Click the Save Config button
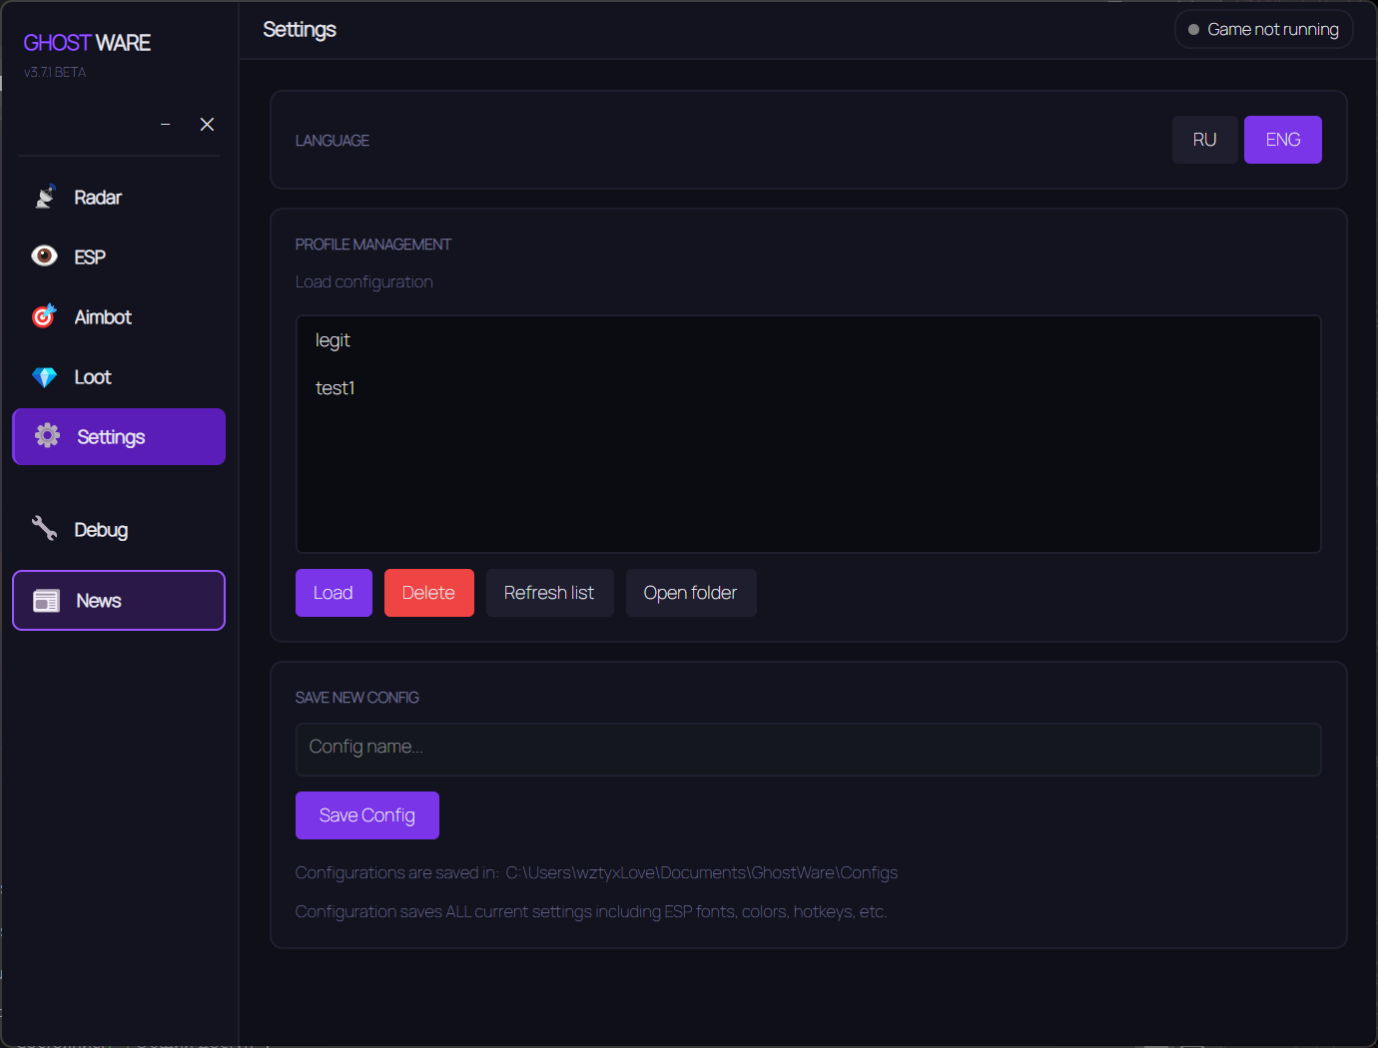This screenshot has width=1378, height=1048. coord(367,815)
